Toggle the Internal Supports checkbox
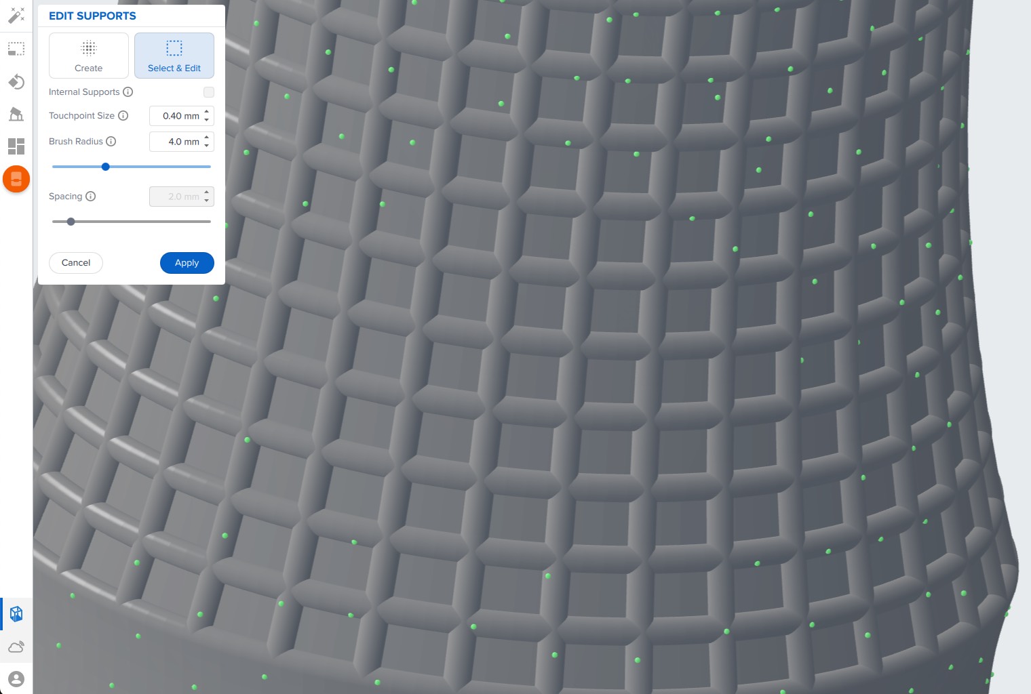Screen dimensions: 1031x694 point(209,92)
